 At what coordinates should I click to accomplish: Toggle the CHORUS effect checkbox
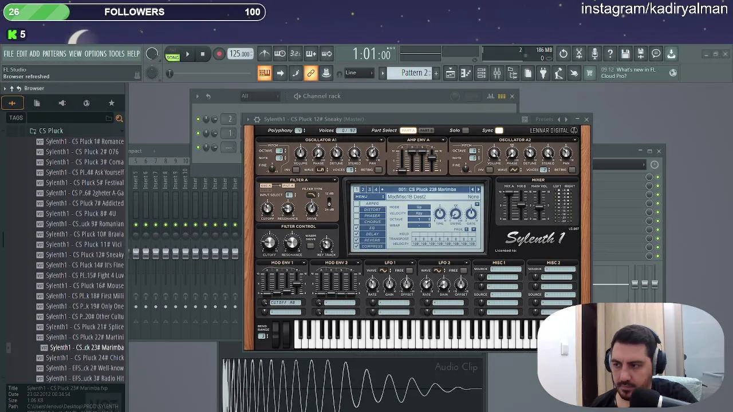pyautogui.click(x=356, y=222)
